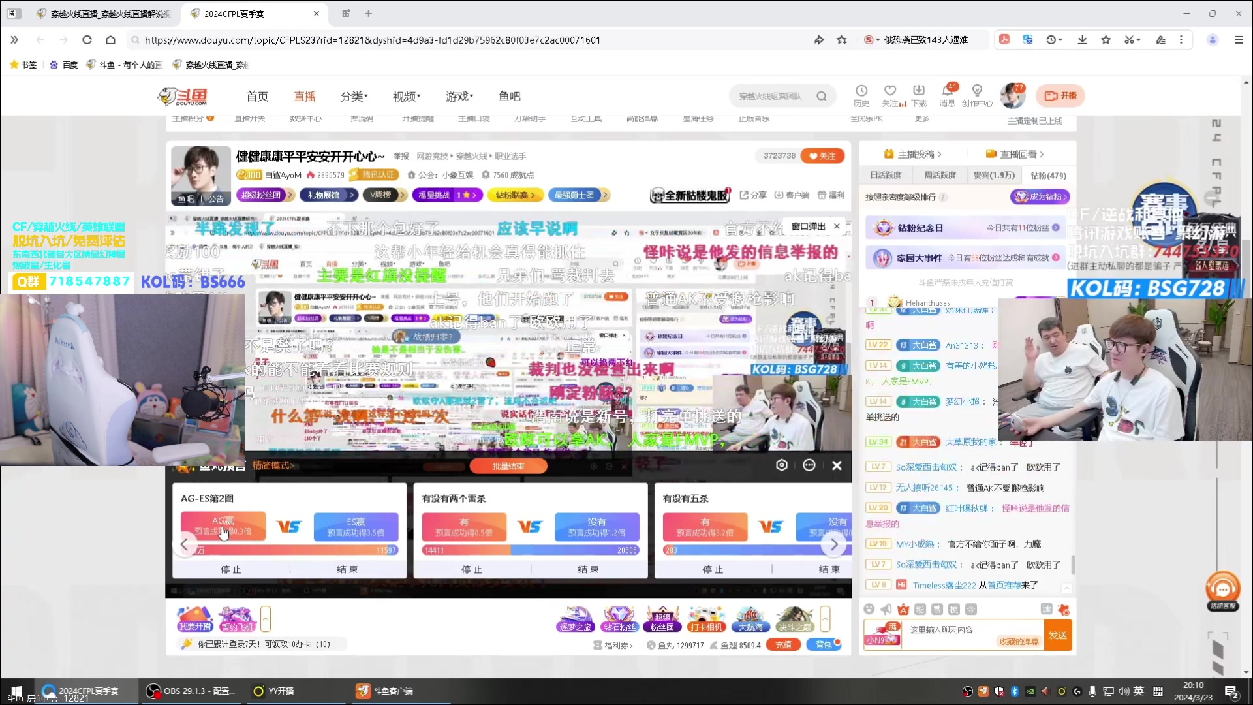
Task: Expand right gift panel chevron beside 决斗之巅
Action: 825,619
